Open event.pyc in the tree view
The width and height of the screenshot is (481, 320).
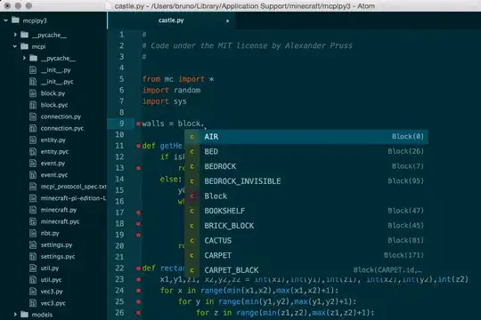(54, 175)
